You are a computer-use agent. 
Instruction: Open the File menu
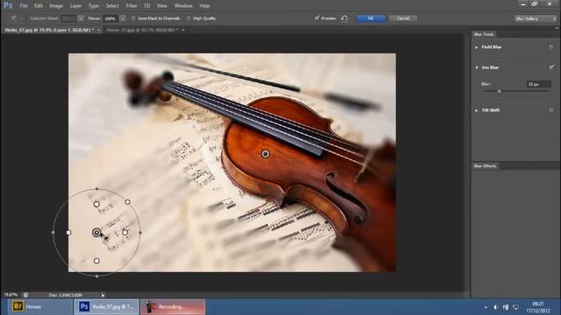pos(24,6)
